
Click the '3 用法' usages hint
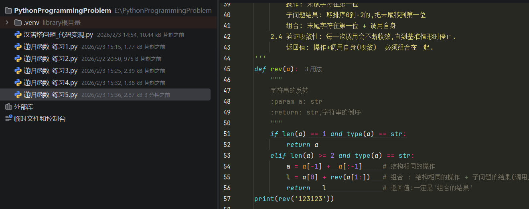click(x=313, y=69)
